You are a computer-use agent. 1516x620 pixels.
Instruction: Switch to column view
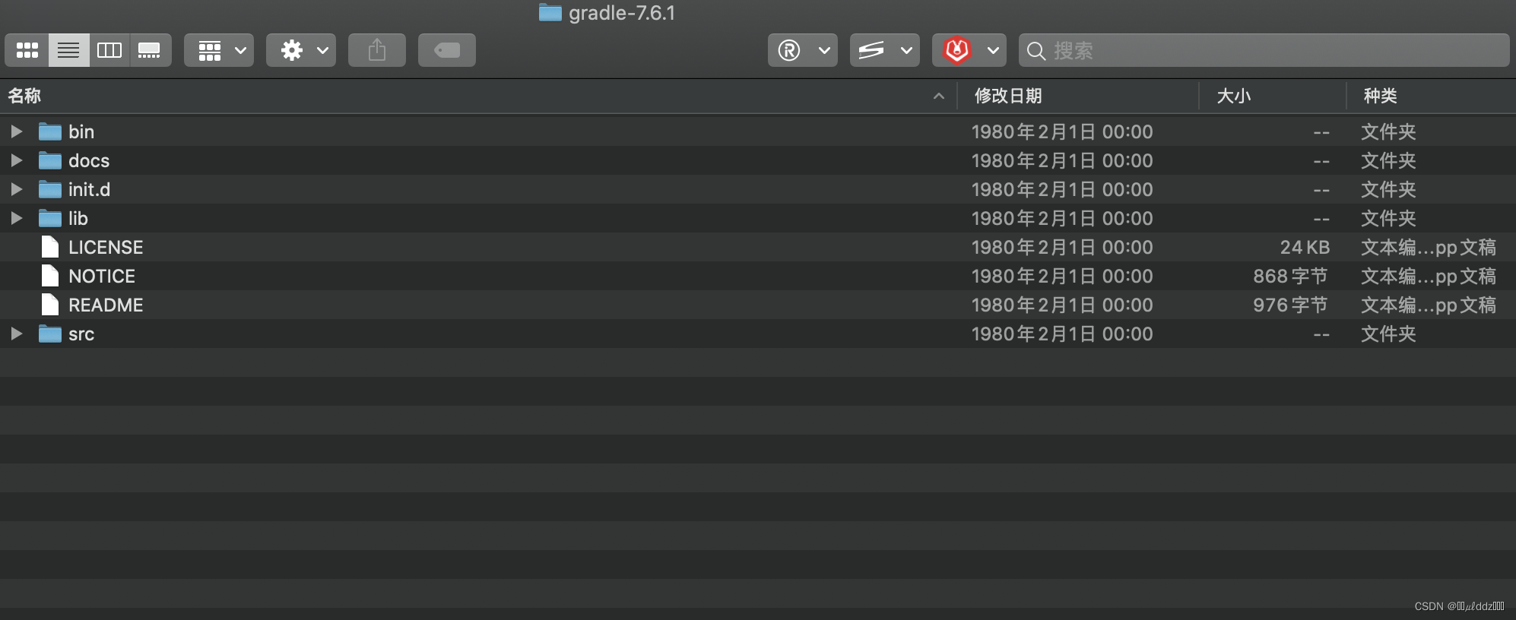(x=109, y=50)
